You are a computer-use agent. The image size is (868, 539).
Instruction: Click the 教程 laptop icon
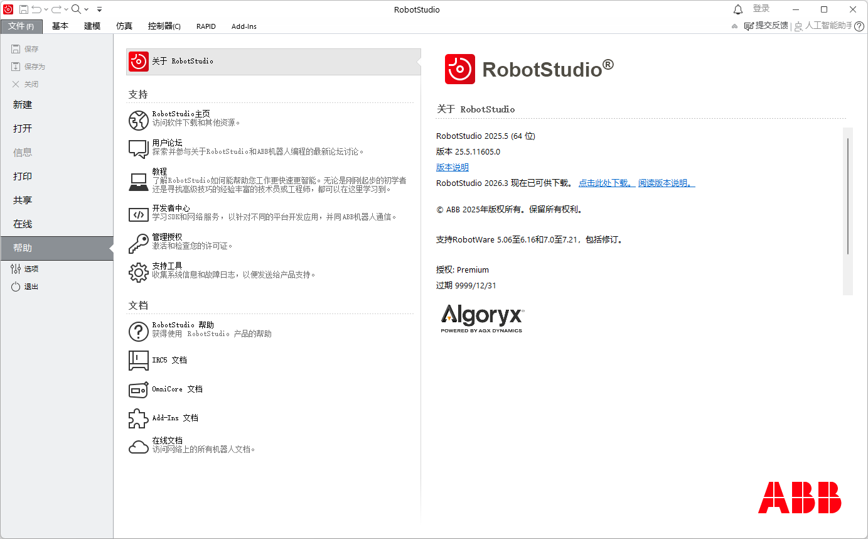[138, 182]
